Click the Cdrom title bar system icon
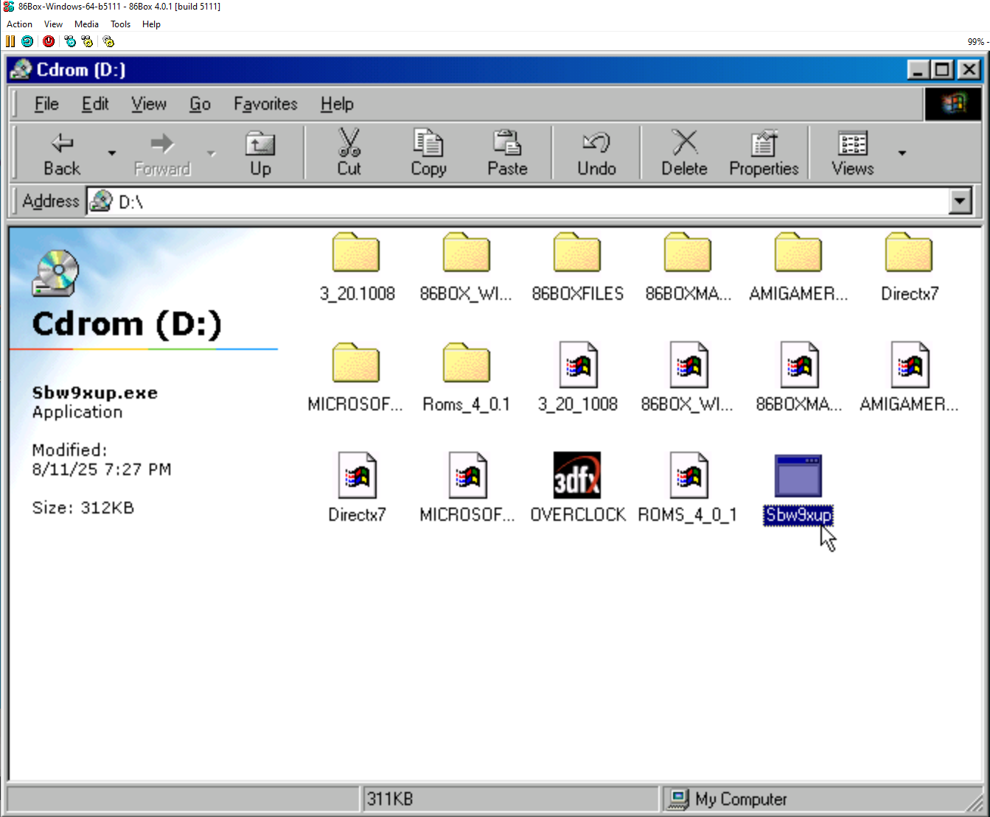990x817 pixels. pos(21,70)
